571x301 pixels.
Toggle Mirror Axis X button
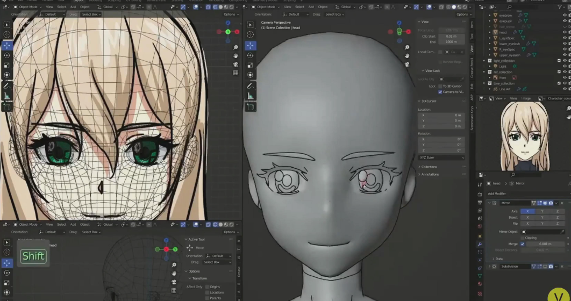point(527,211)
